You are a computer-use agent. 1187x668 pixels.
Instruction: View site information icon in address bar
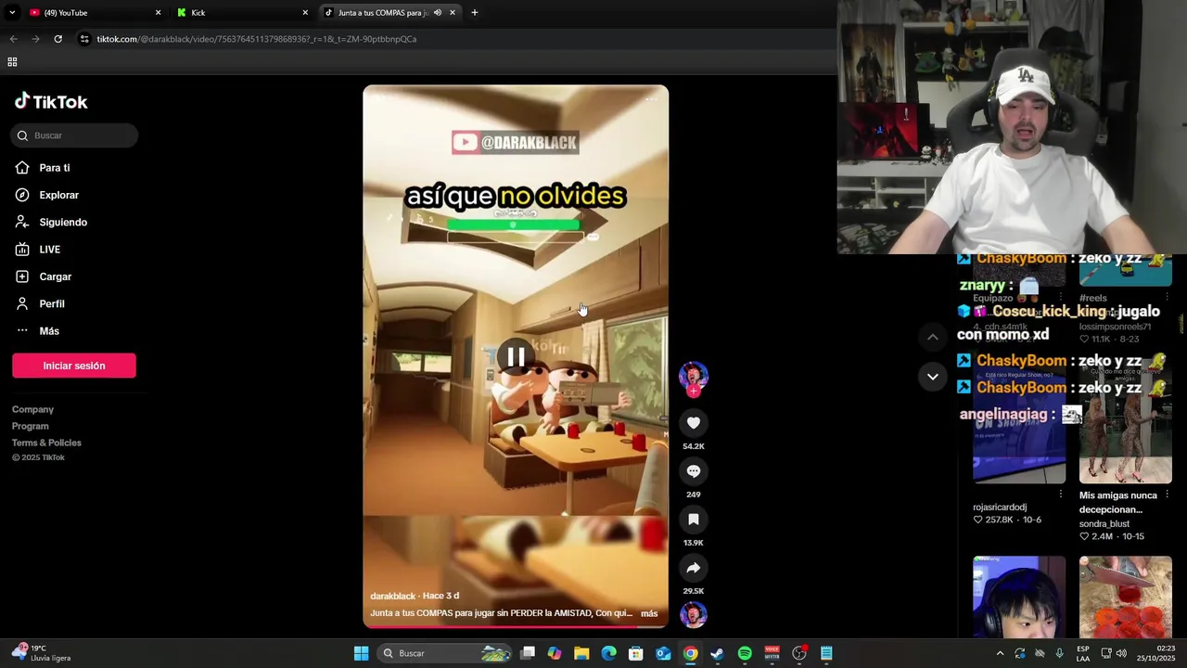pyautogui.click(x=84, y=39)
